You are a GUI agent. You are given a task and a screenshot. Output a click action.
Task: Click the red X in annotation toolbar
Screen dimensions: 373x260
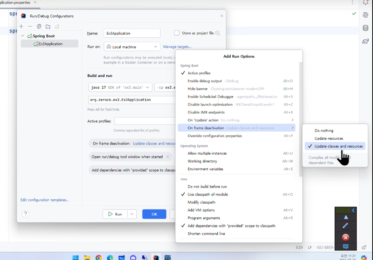pyautogui.click(x=346, y=237)
